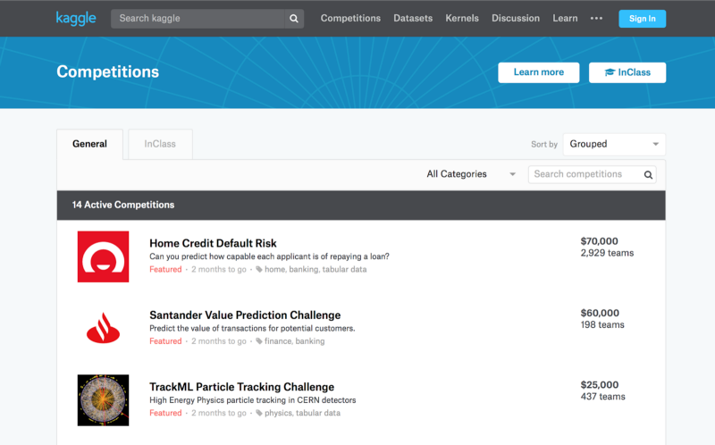Image resolution: width=715 pixels, height=445 pixels.
Task: Click the home, banking, tabular data tags
Action: (x=315, y=270)
